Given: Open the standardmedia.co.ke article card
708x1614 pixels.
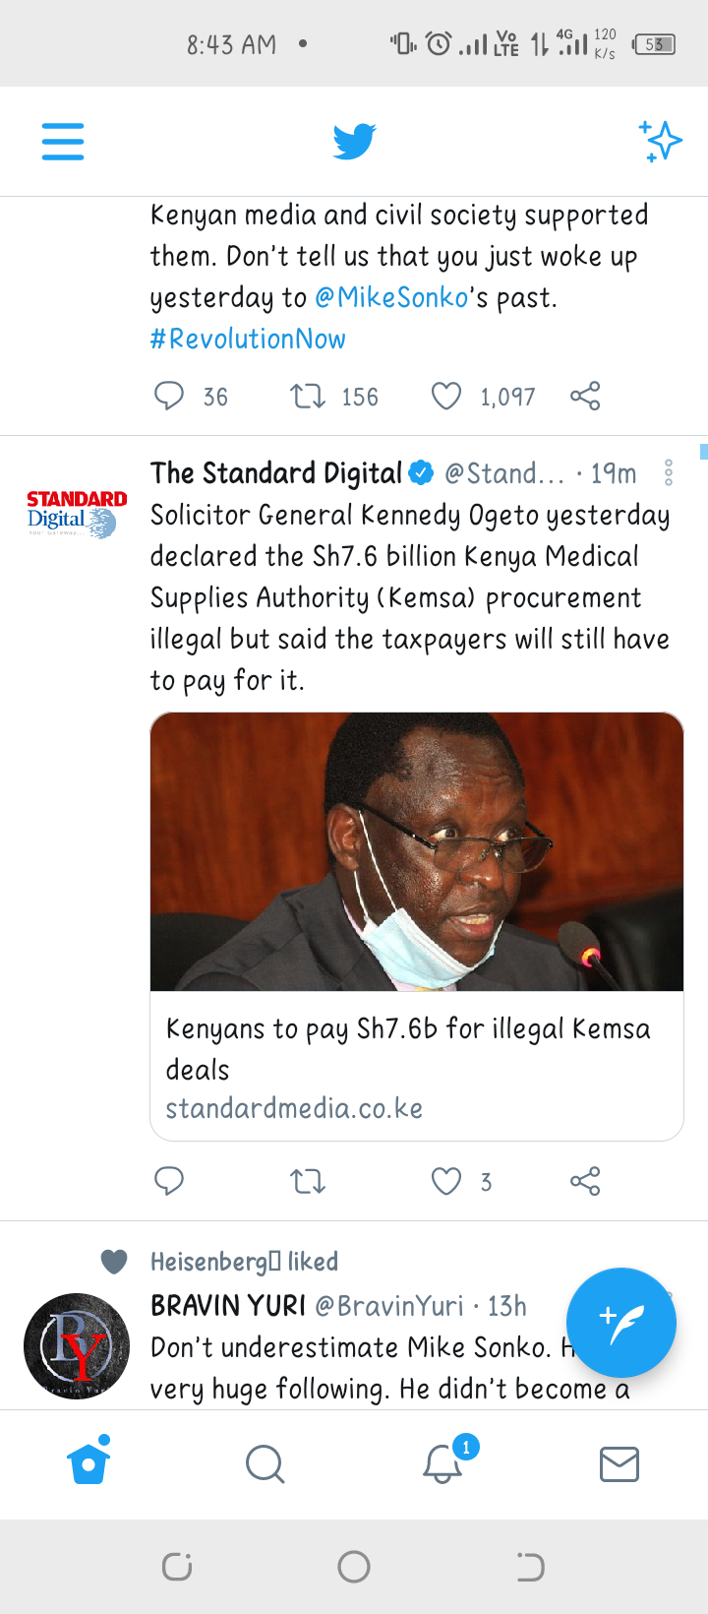Looking at the screenshot, I should click(417, 926).
